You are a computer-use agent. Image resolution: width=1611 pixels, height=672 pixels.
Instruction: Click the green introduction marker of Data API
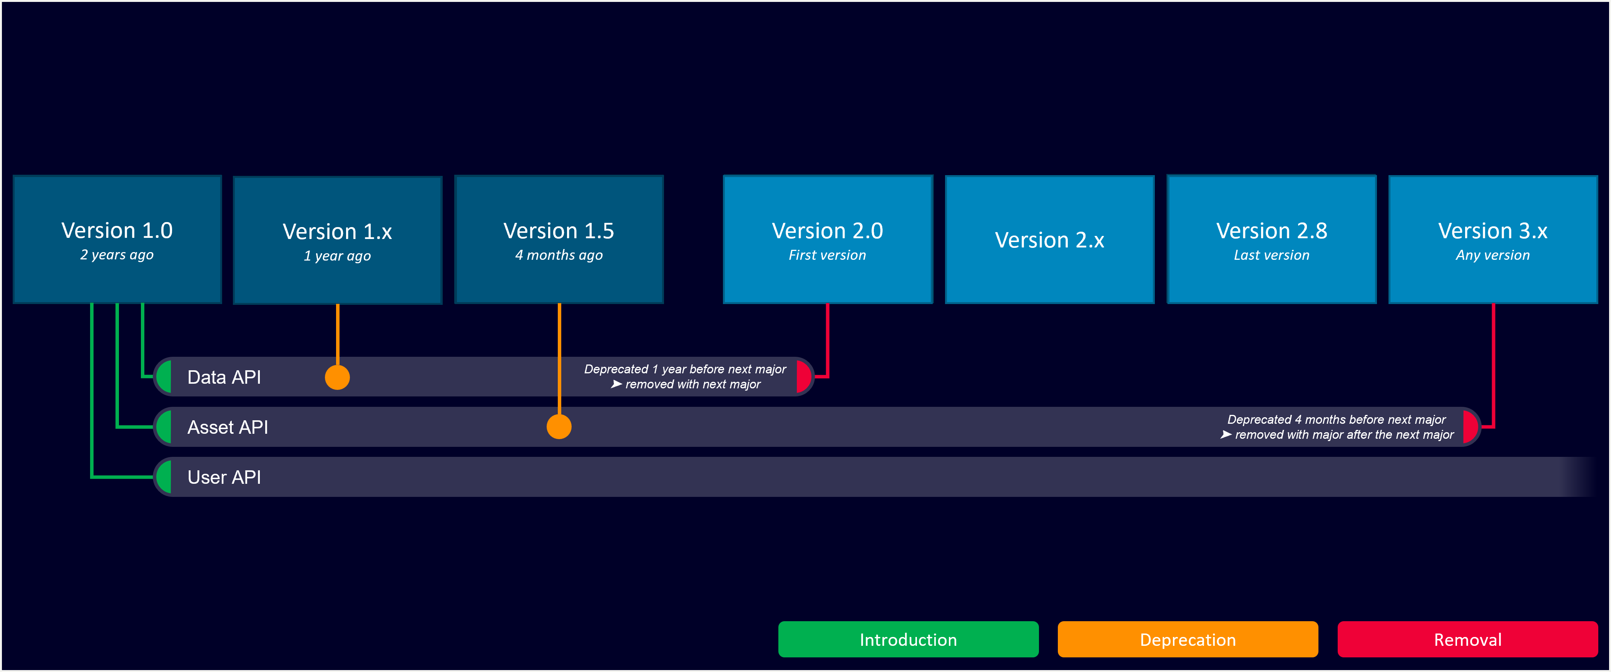coord(164,377)
